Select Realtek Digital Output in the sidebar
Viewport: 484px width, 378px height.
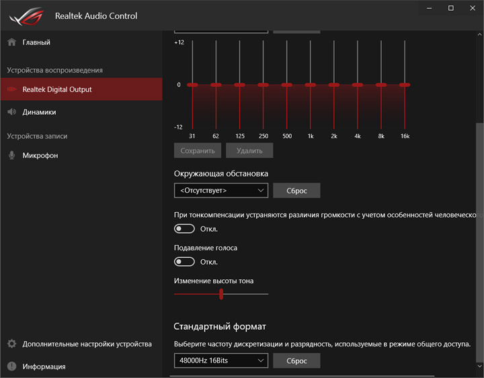tap(81, 89)
